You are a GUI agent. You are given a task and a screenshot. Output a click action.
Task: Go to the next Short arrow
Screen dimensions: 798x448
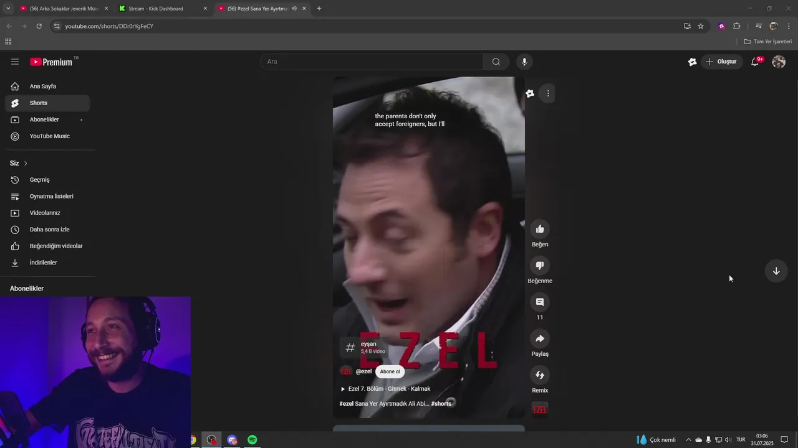click(x=776, y=271)
